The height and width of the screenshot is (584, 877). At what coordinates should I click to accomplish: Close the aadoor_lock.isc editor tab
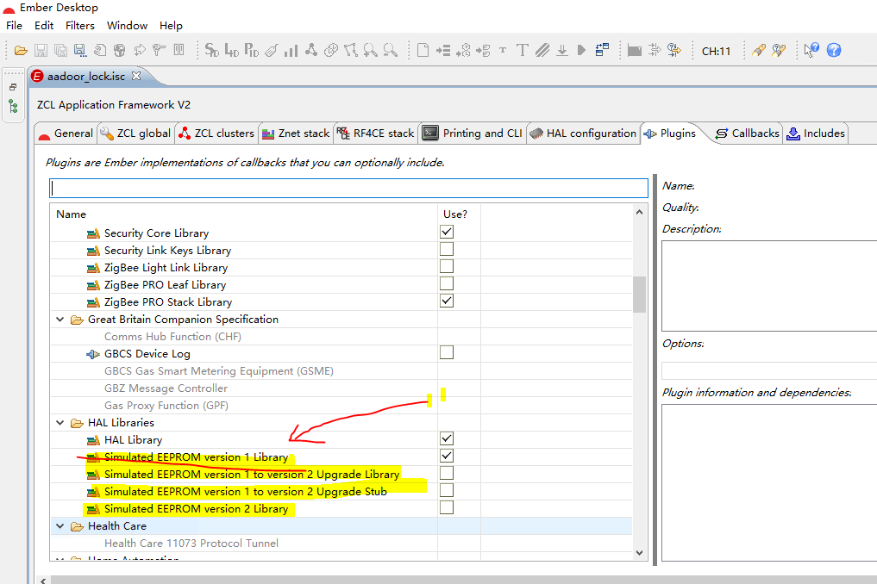[x=136, y=76]
